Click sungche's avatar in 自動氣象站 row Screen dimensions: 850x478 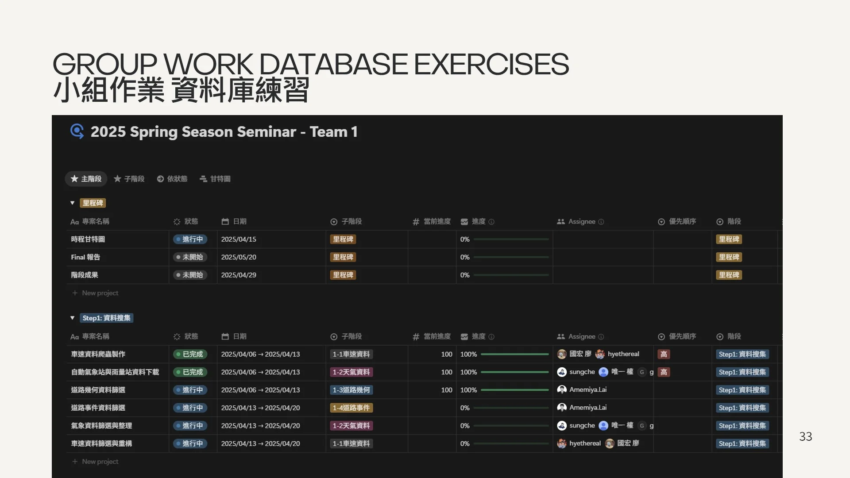(x=561, y=372)
